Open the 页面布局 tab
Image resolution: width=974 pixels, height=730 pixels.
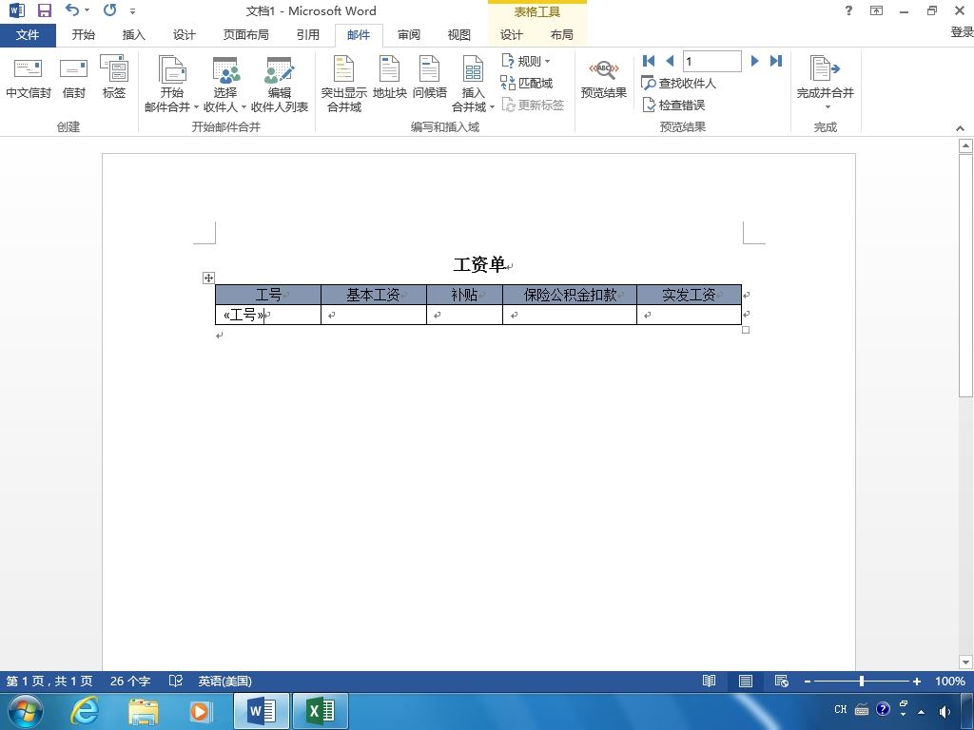coord(246,35)
